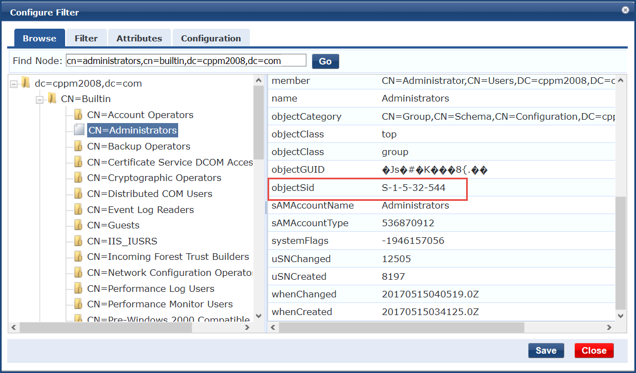The image size is (636, 373).
Task: Click the whenCreated value 20170515034125.0Z
Action: 430,312
